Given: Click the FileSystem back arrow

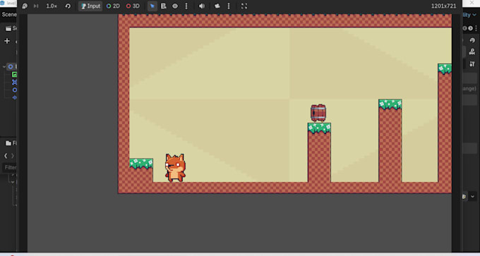Looking at the screenshot, I should [x=6, y=156].
